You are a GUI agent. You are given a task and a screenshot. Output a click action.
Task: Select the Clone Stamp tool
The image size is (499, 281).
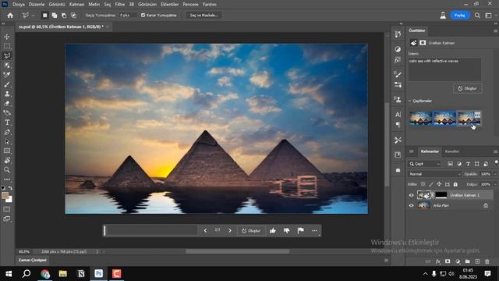(x=7, y=94)
